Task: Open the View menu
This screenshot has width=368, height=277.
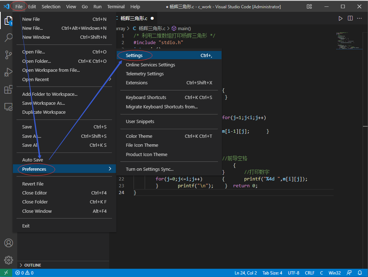Action: point(71,6)
